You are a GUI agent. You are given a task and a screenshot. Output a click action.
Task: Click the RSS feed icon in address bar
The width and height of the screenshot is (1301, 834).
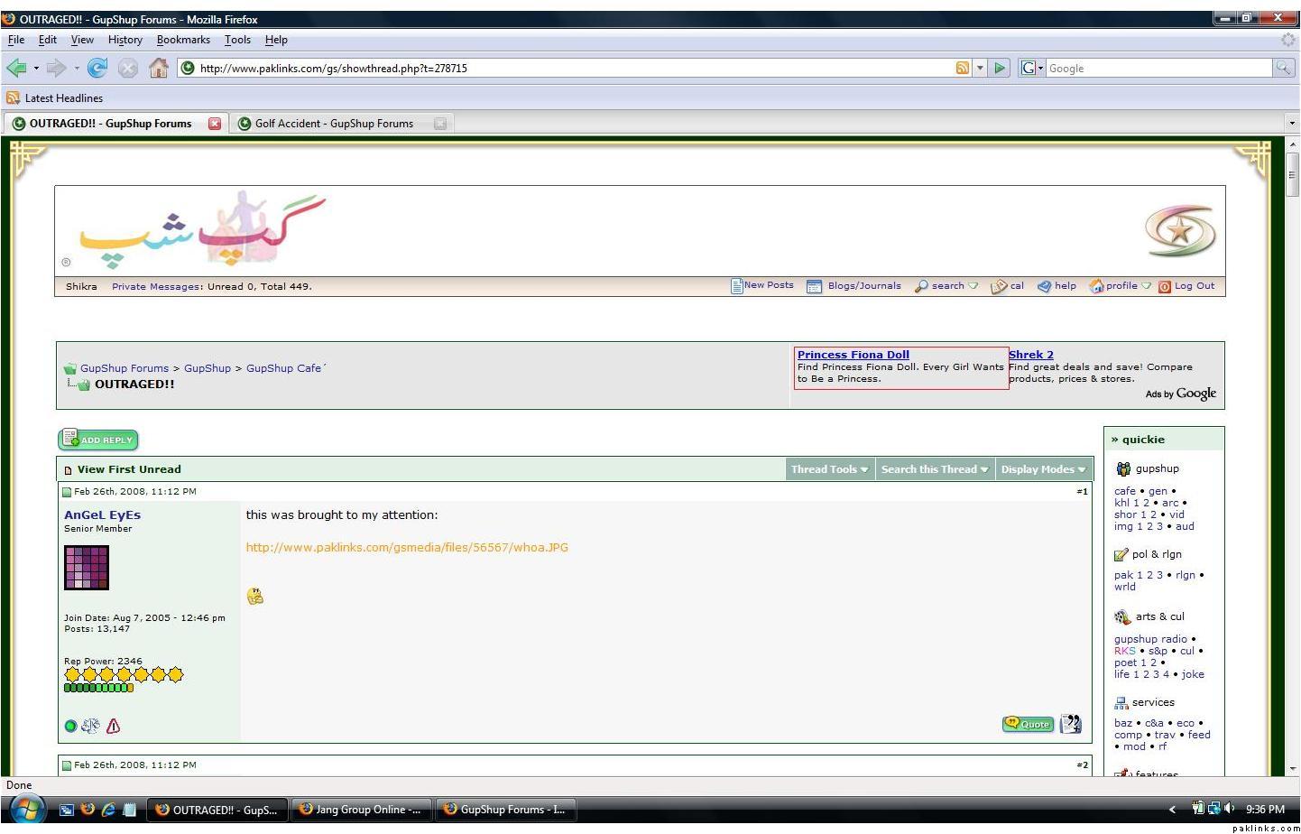(962, 68)
